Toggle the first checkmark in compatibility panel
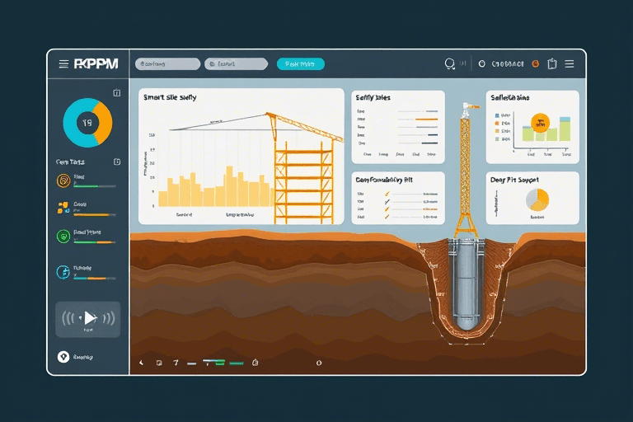The image size is (633, 422). click(x=386, y=194)
